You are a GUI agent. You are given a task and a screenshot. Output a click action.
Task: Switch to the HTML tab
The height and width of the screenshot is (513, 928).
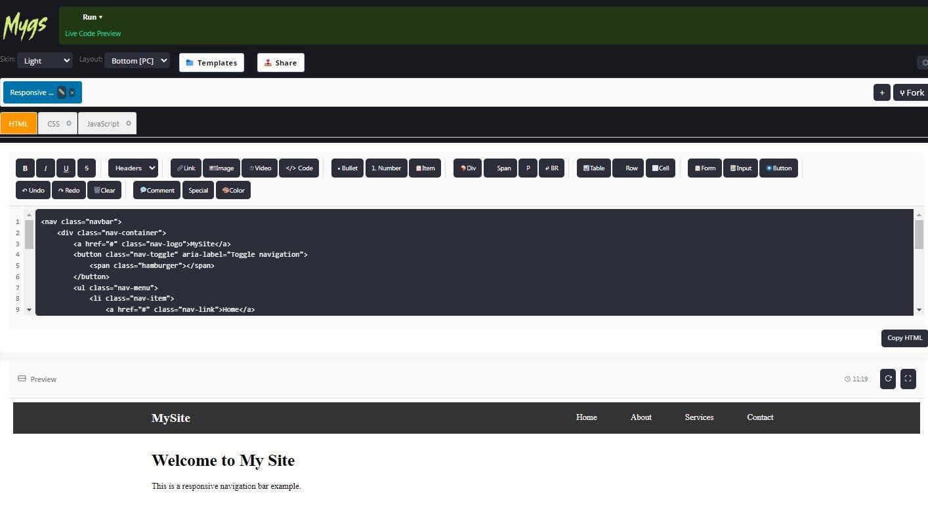[x=18, y=123]
